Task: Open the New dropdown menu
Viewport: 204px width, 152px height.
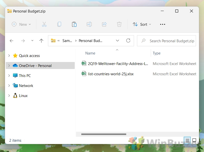Action: [x=21, y=24]
